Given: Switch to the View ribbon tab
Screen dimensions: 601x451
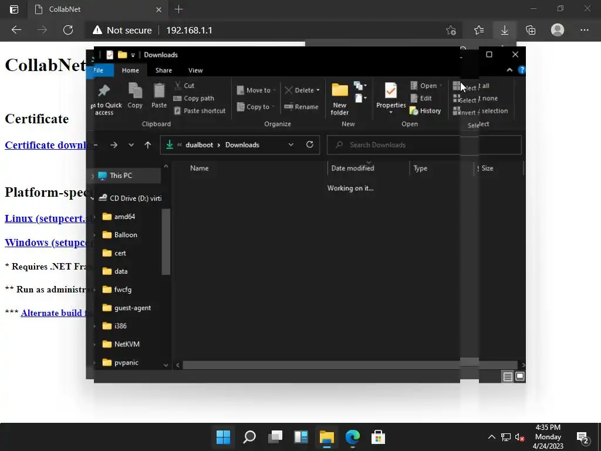Looking at the screenshot, I should point(195,70).
